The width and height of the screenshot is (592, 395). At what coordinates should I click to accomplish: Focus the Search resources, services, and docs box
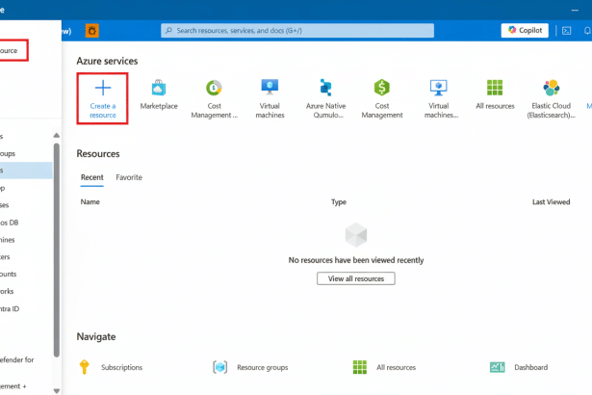(297, 31)
